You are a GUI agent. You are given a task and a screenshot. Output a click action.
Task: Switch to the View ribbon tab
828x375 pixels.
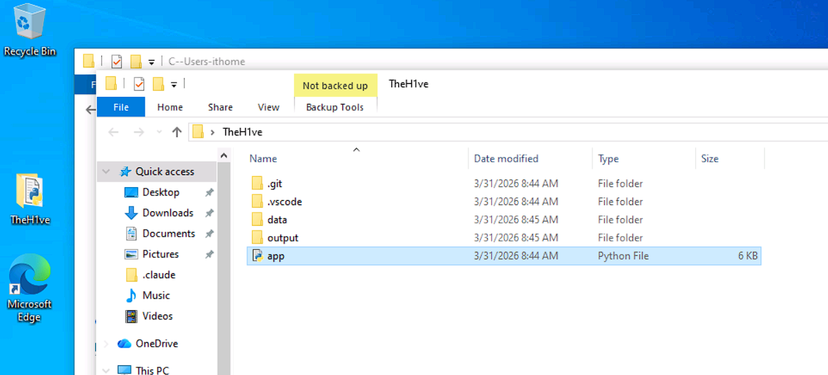(269, 107)
